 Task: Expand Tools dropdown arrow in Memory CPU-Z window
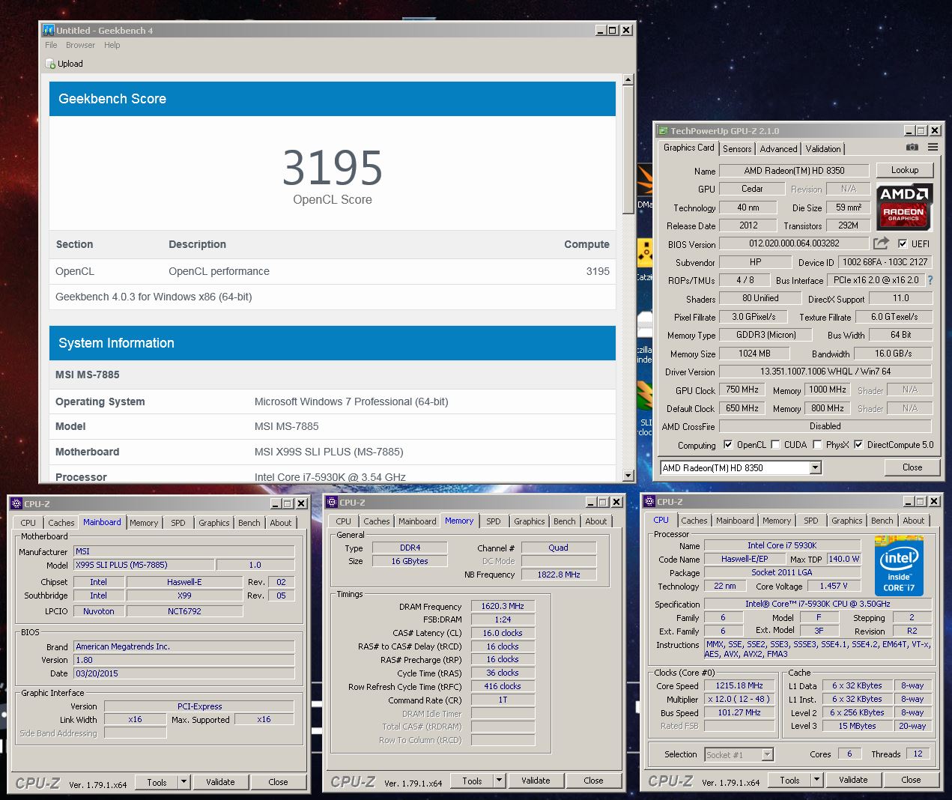(x=499, y=781)
